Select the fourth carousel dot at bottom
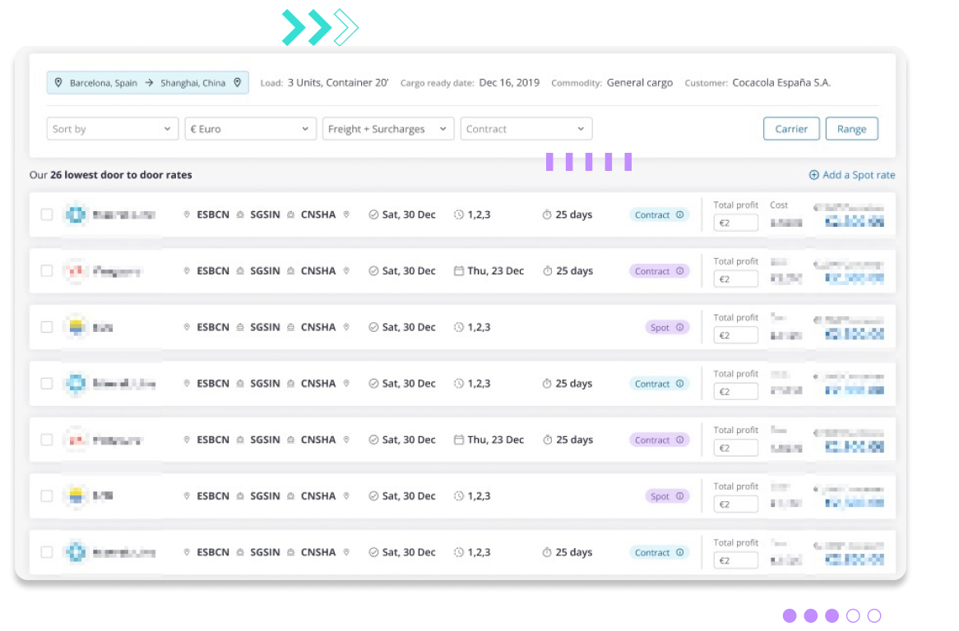The height and width of the screenshot is (631, 959). click(x=853, y=615)
